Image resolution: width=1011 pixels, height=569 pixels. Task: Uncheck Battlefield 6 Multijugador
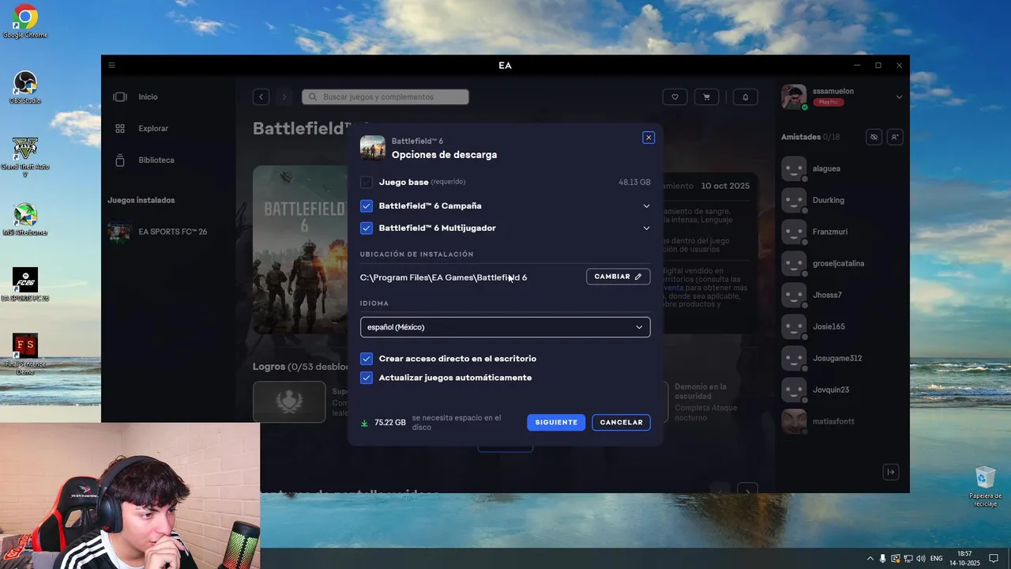pos(366,228)
